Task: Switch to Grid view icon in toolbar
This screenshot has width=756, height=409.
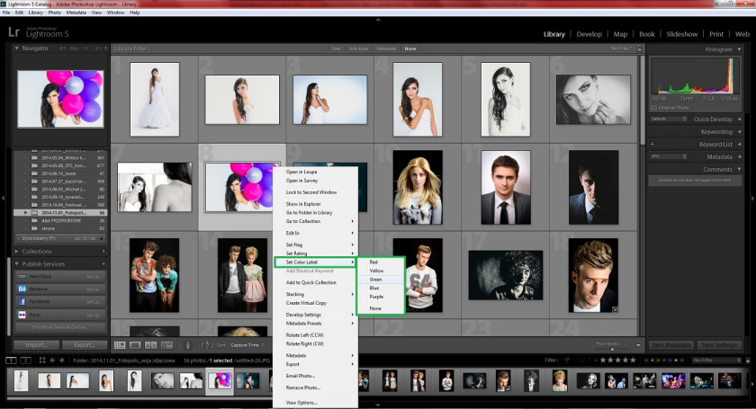Action: click(120, 345)
